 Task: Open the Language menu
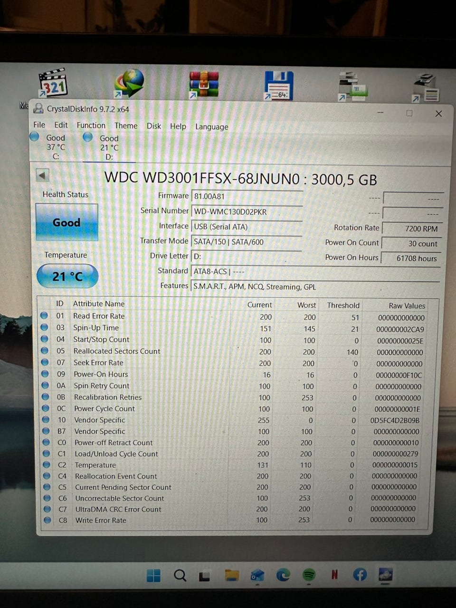tap(211, 127)
